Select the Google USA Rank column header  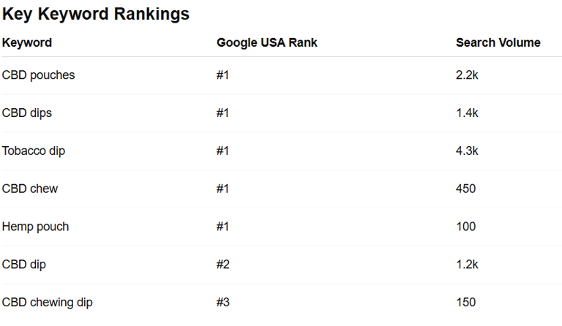click(x=266, y=42)
